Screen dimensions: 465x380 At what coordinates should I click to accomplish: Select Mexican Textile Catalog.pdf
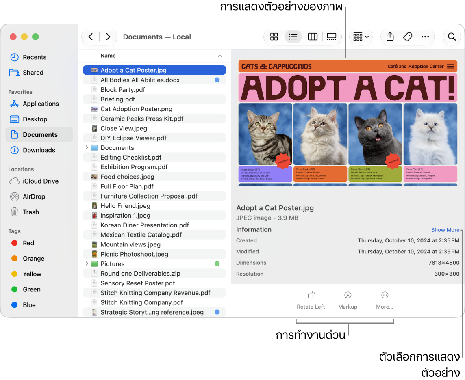tap(154, 235)
